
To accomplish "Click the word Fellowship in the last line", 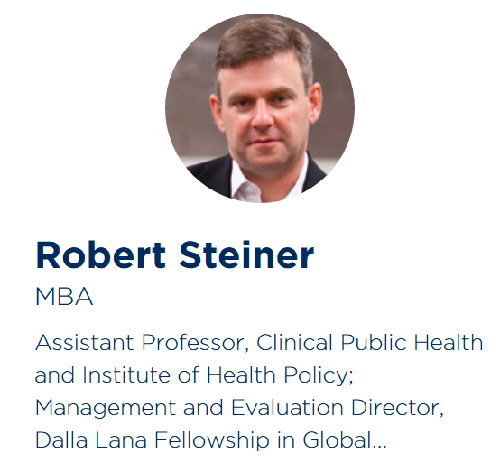I will pyautogui.click(x=212, y=440).
